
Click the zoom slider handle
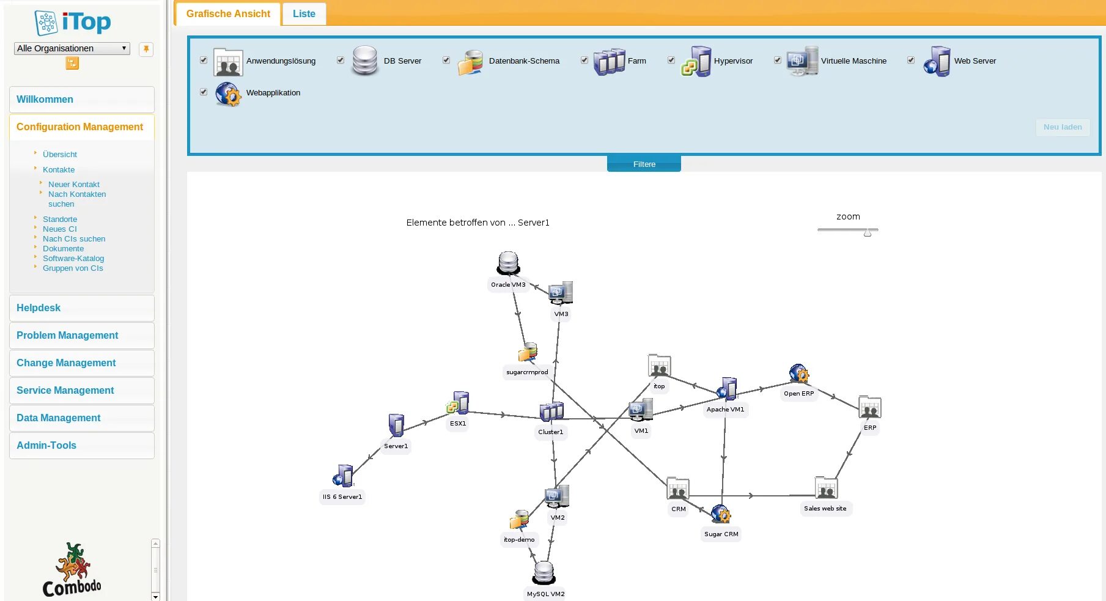pyautogui.click(x=868, y=232)
